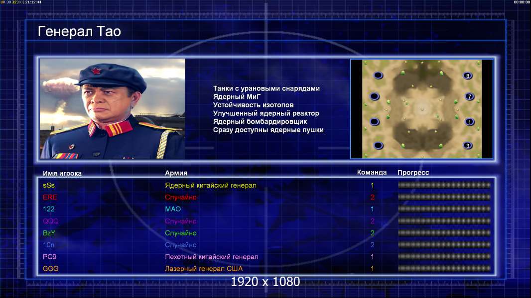Click team number 1 in GGG row
The width and height of the screenshot is (531, 298).
click(372, 269)
